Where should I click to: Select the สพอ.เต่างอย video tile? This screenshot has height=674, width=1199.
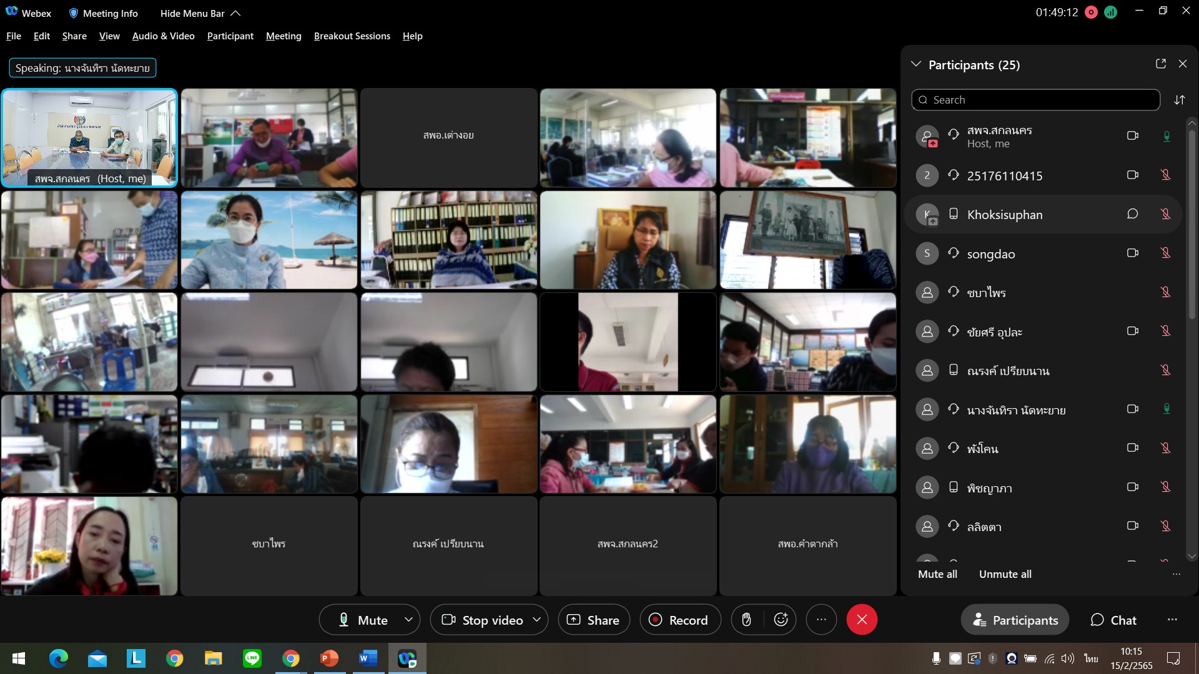[x=448, y=137]
